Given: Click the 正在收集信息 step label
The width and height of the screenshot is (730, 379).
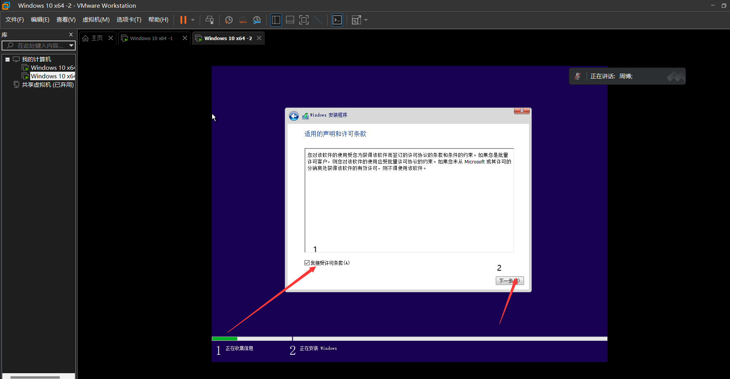Looking at the screenshot, I should [240, 349].
